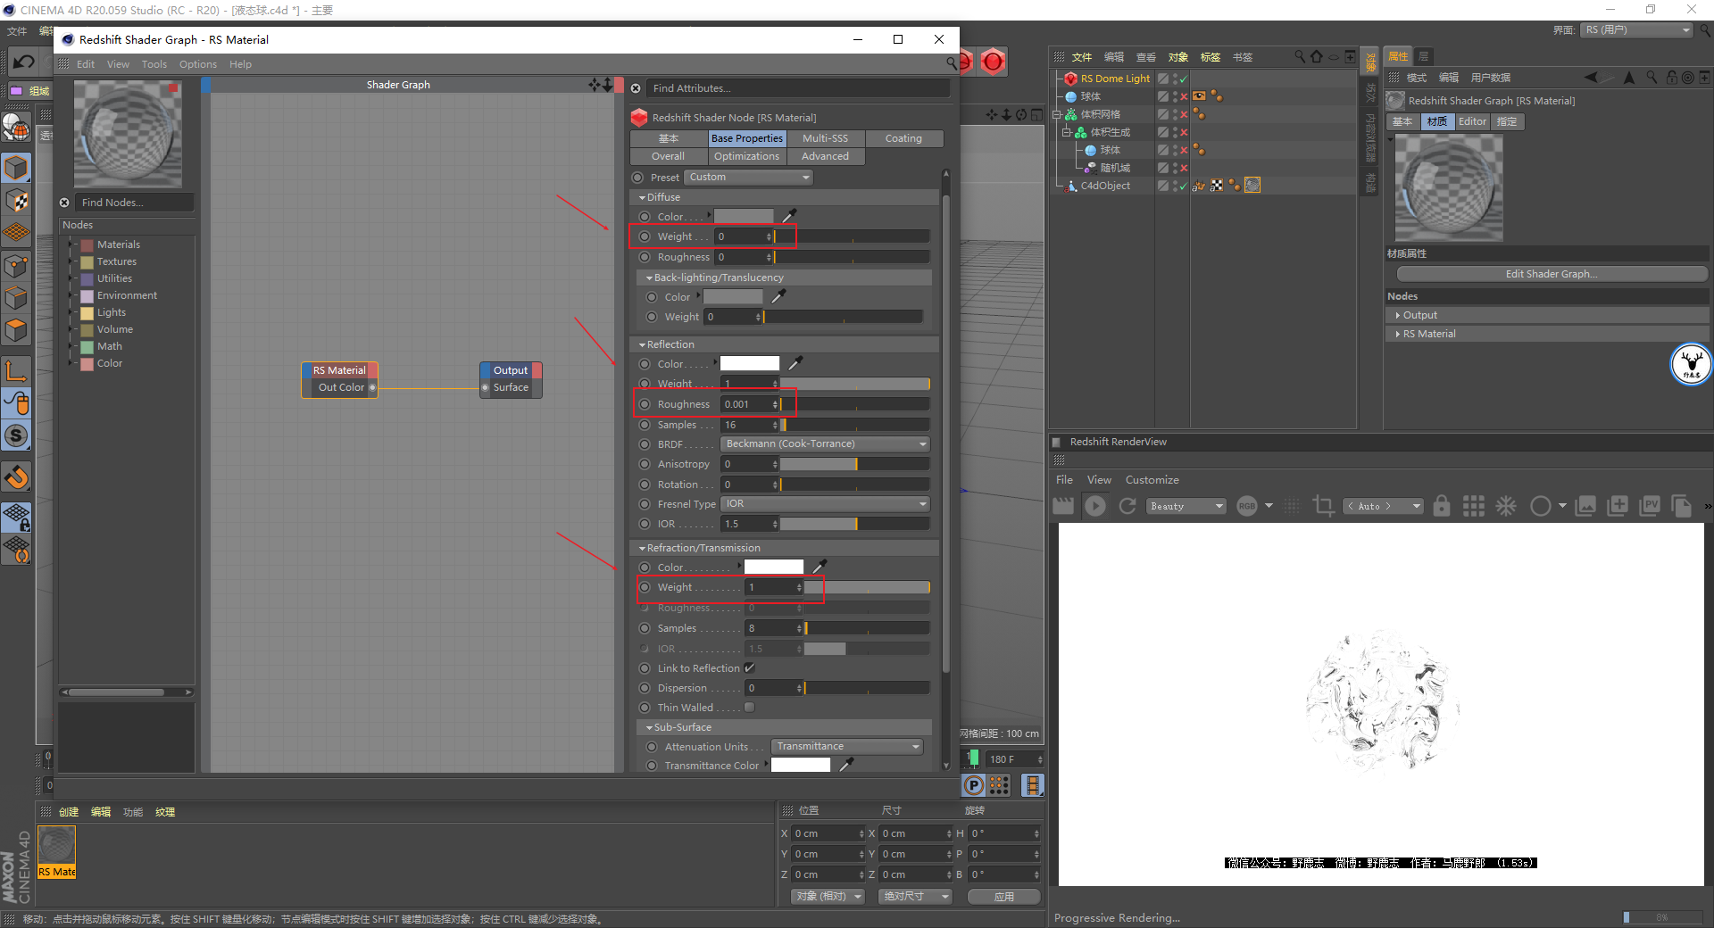Click the Edit Shader Graph button

coord(1552,274)
